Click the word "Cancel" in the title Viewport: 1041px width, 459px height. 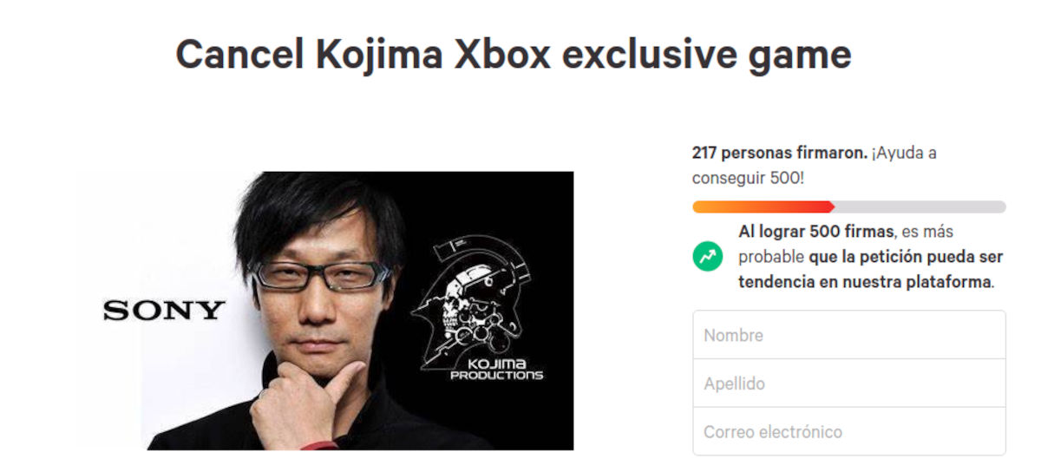pyautogui.click(x=239, y=55)
